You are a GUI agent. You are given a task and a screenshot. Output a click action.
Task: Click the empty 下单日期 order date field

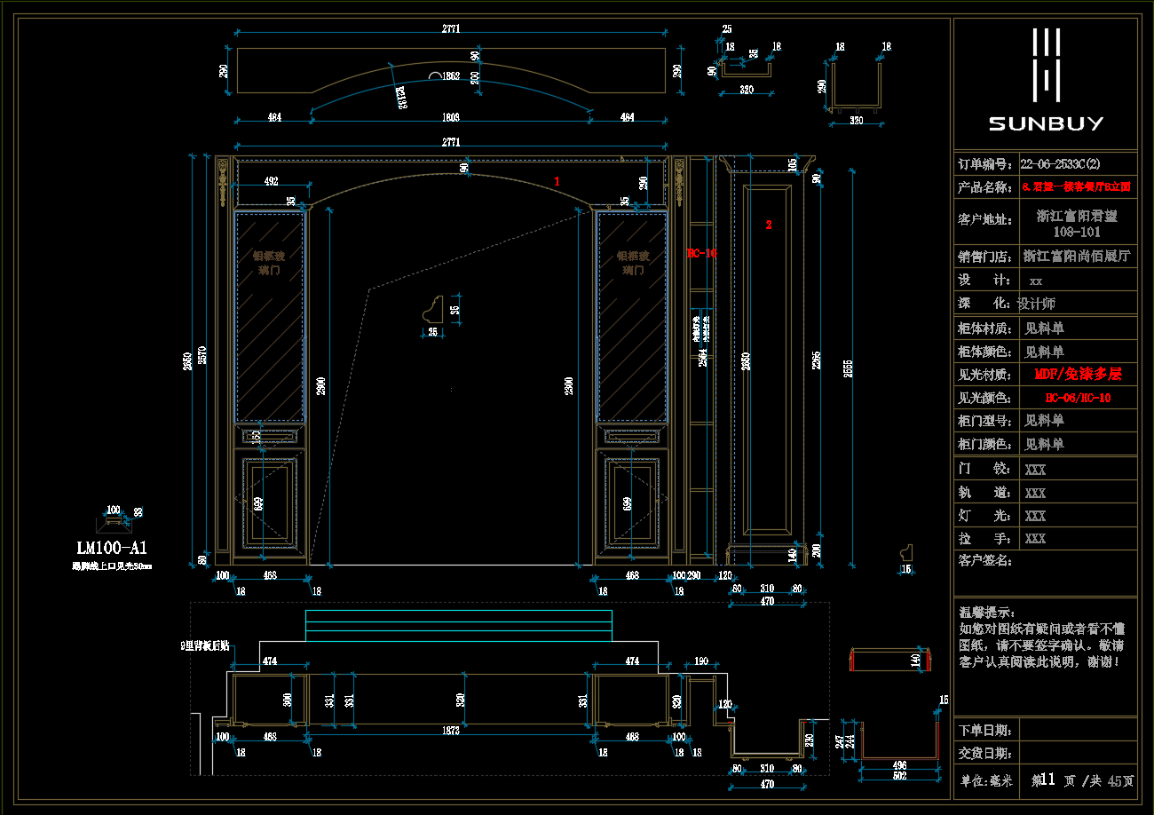(1078, 730)
